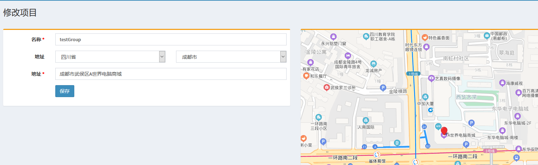Click the address field with 成都市武侯区A世界电脑商城

[x=171, y=74]
